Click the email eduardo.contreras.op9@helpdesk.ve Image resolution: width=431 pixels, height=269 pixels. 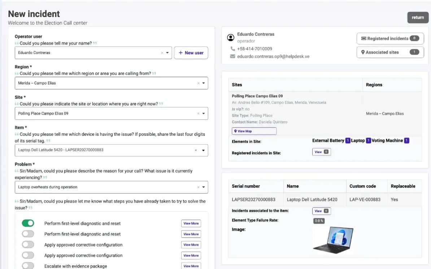[x=273, y=56]
